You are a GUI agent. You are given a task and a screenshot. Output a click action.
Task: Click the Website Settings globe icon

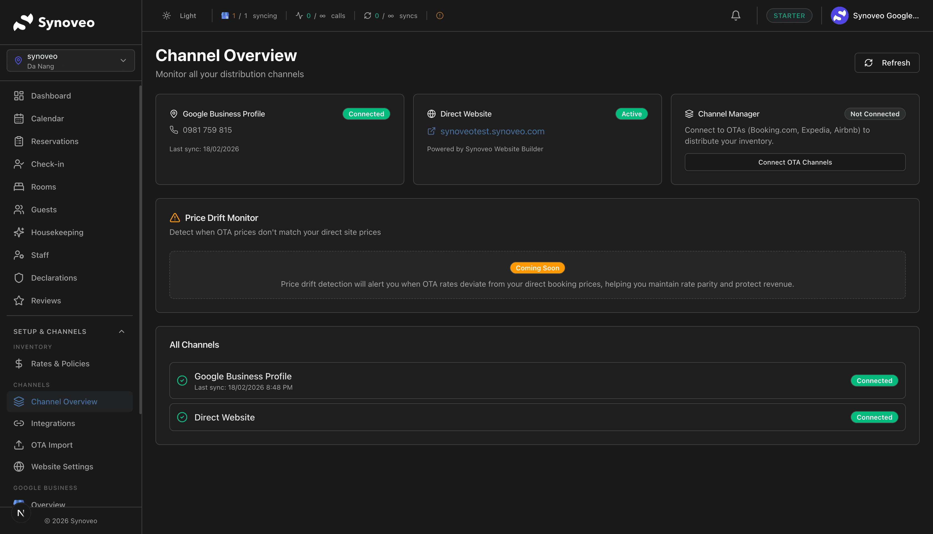19,466
